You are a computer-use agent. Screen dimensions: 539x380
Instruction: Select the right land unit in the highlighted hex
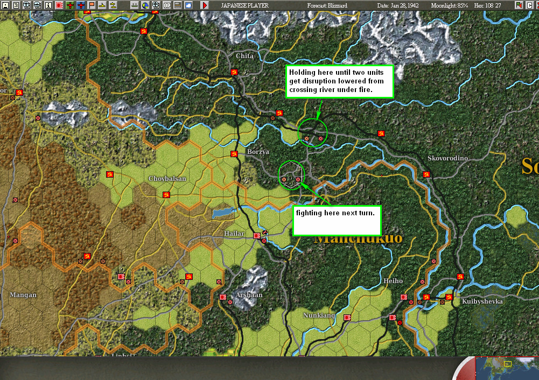pyautogui.click(x=298, y=179)
